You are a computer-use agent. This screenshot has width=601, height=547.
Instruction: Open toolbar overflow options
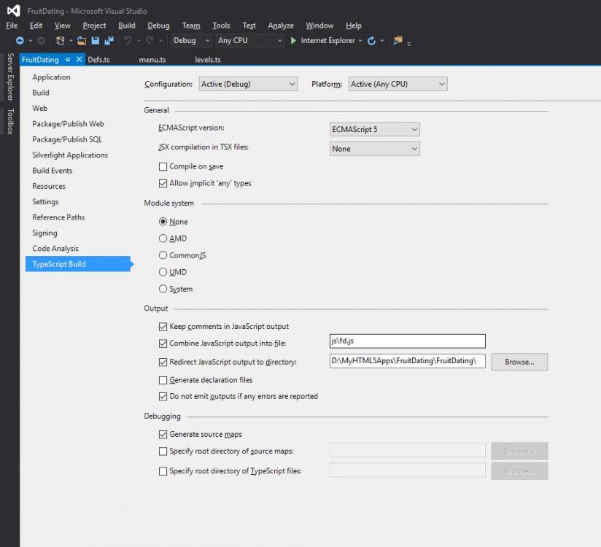click(x=409, y=44)
